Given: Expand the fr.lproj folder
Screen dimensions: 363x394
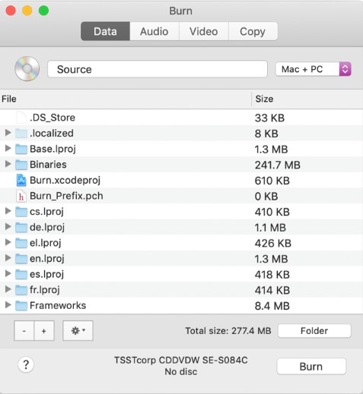Looking at the screenshot, I should click(x=8, y=289).
